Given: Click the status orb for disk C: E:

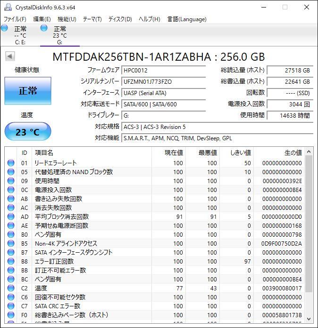Looking at the screenshot, I should (4, 28).
